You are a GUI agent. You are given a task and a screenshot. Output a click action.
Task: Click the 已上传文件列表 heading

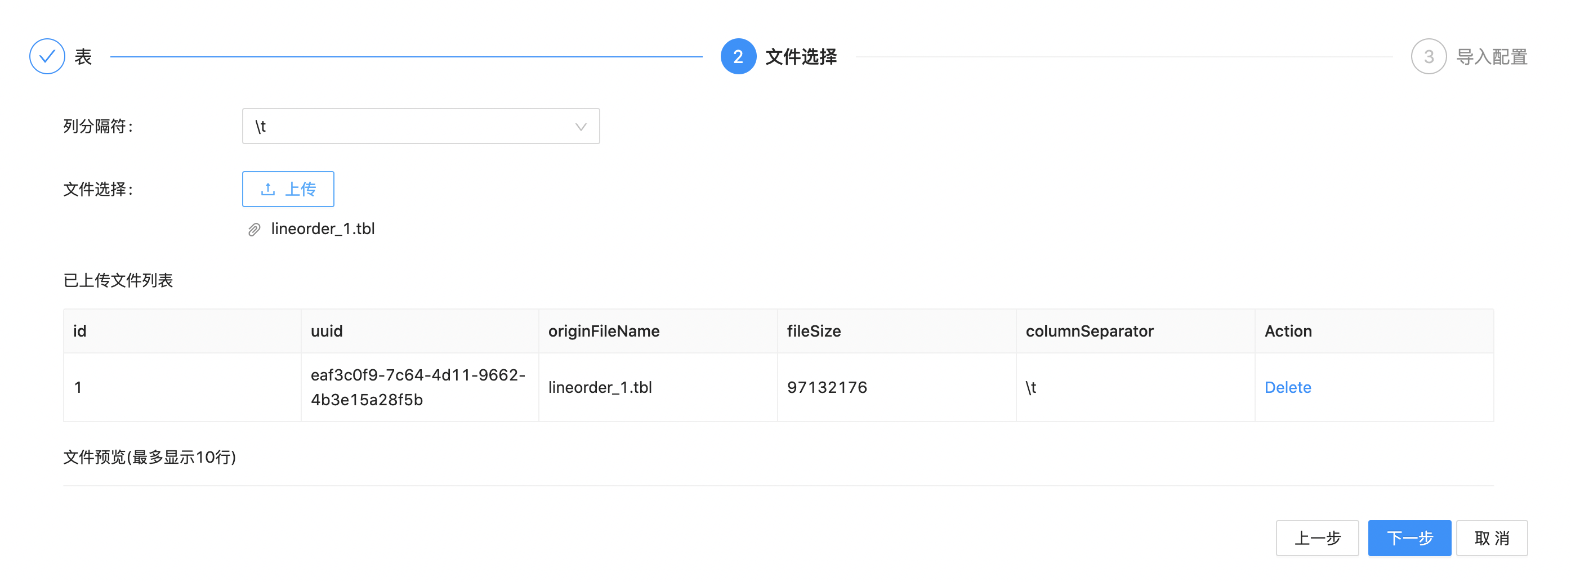[118, 280]
